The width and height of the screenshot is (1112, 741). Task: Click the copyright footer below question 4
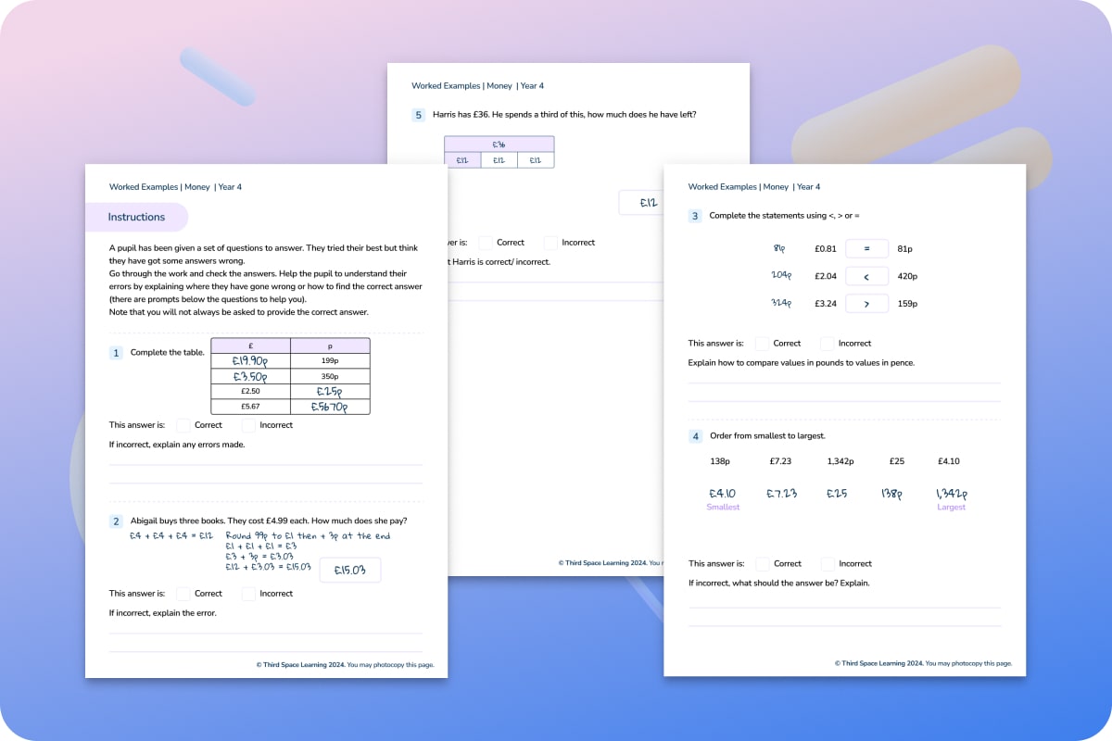(924, 663)
